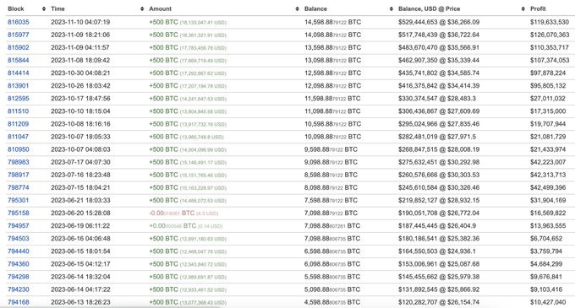Sort by Balance column arrows
This screenshot has height=308, width=575.
click(x=391, y=8)
